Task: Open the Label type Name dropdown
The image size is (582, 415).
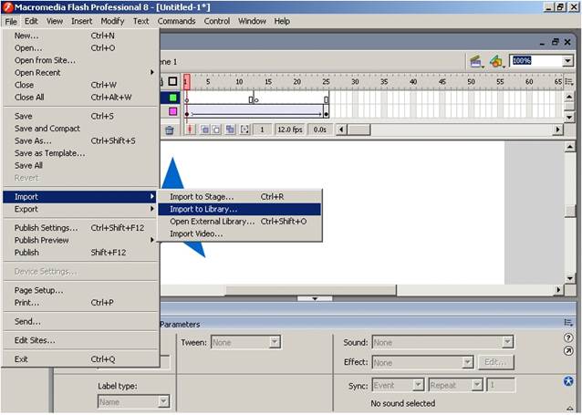Action: pos(133,401)
